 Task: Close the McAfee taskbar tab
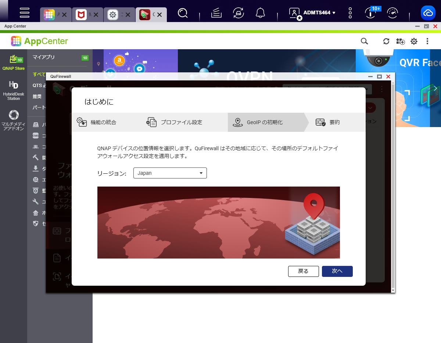pyautogui.click(x=96, y=15)
